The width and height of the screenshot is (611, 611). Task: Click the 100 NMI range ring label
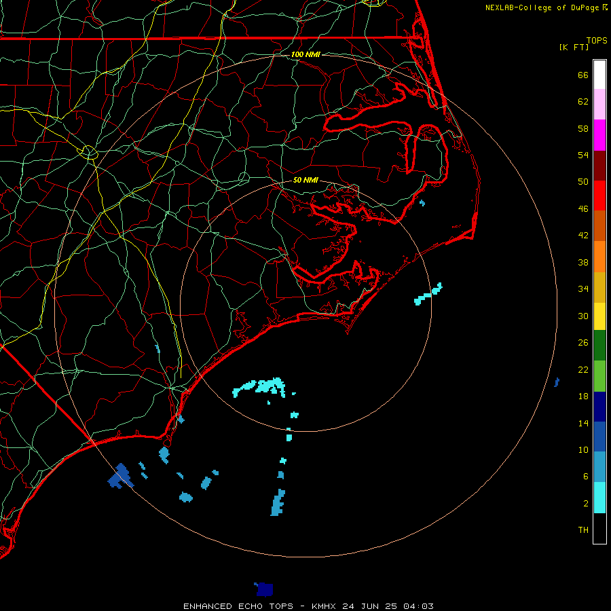tap(305, 54)
